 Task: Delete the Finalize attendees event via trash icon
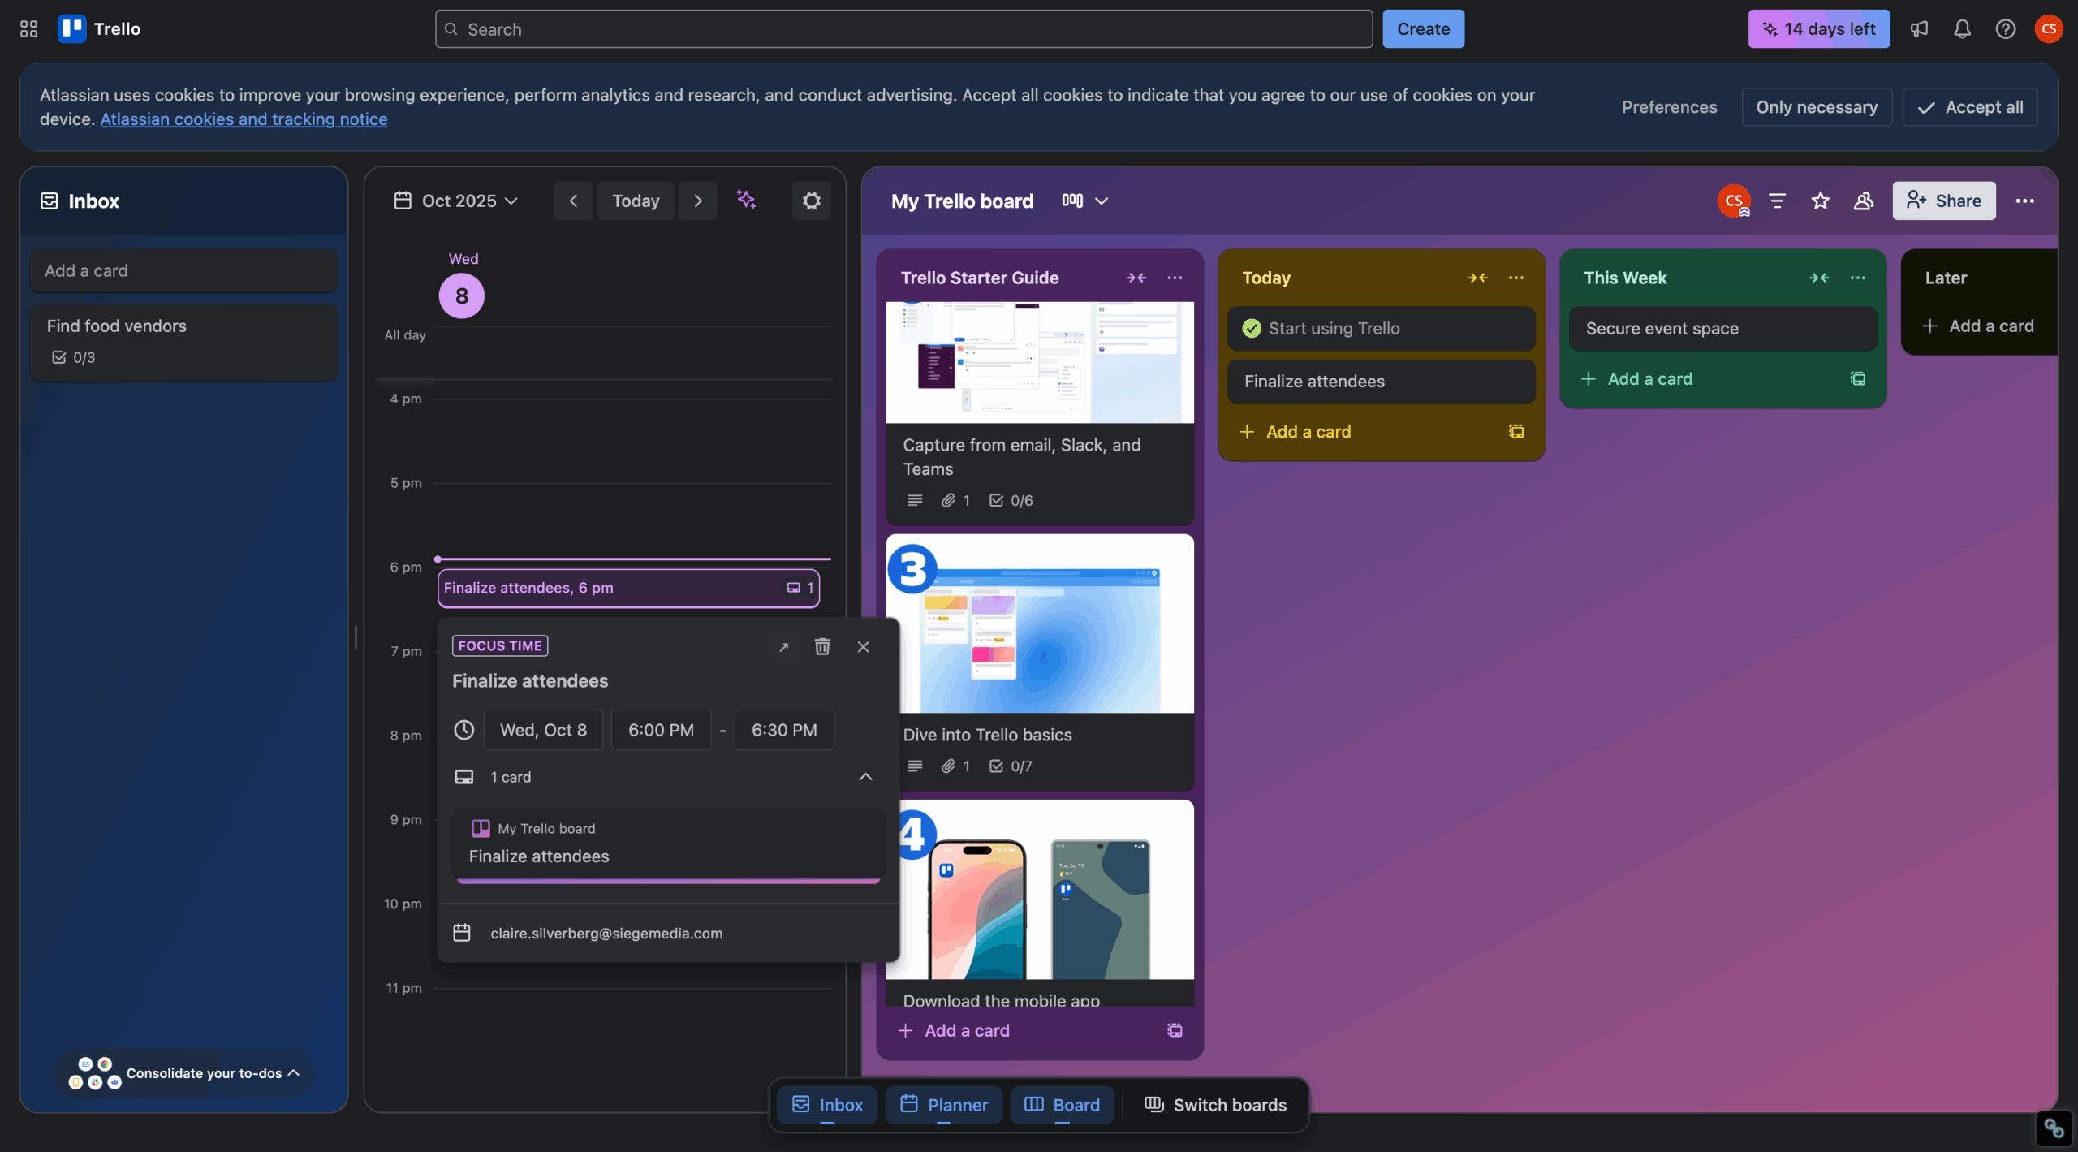tap(822, 646)
